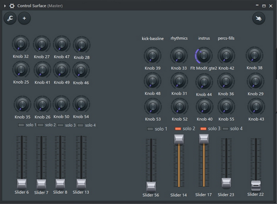Click the Knob 40 dial
The height and width of the screenshot is (204, 277).
click(205, 107)
